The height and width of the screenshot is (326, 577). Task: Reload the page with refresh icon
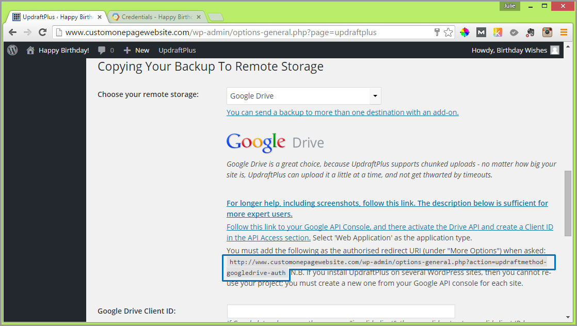pyautogui.click(x=43, y=32)
